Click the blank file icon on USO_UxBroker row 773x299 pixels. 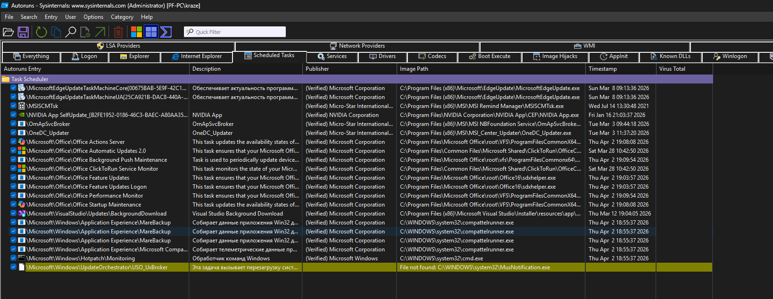pyautogui.click(x=21, y=267)
